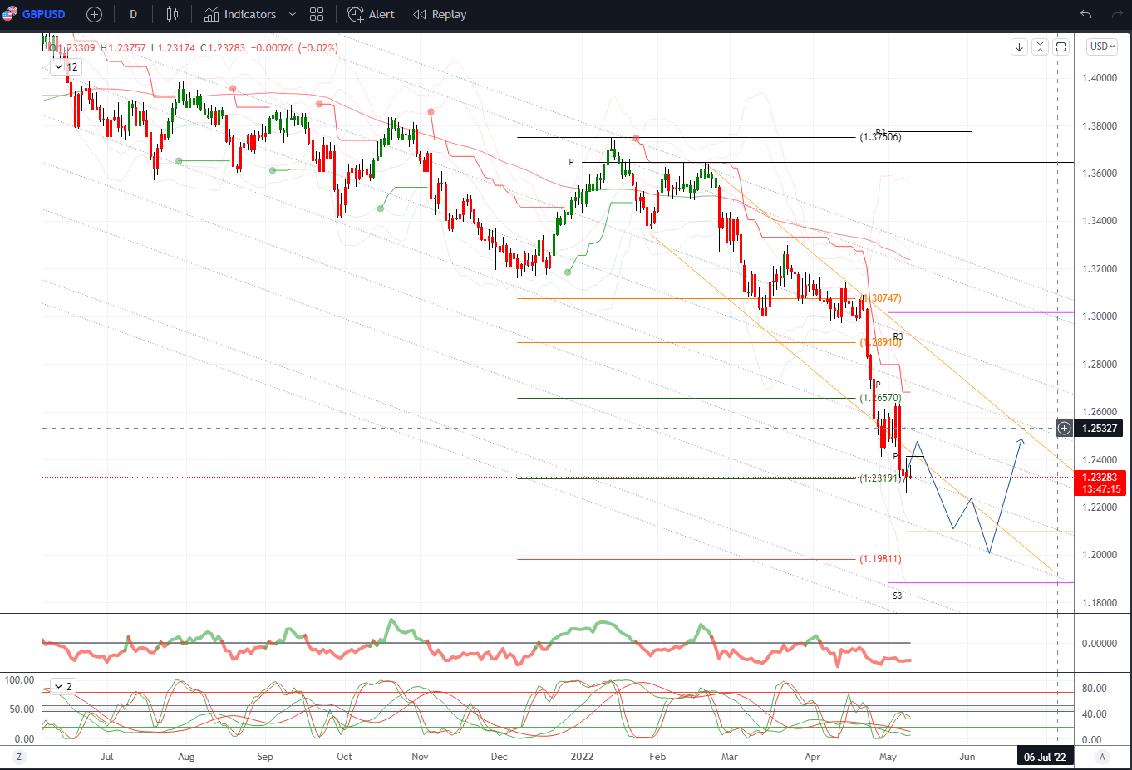
Task: Undo the last chart action
Action: tap(1085, 14)
